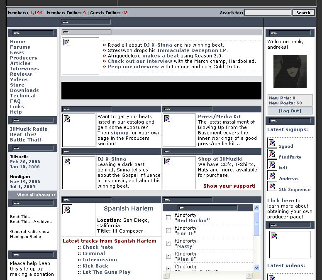Open the Home navigation link
This screenshot has width=322, height=280.
coord(17,42)
